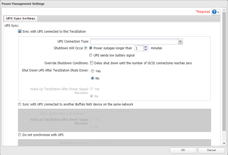Click the blue help question mark icon

tap(214, 12)
